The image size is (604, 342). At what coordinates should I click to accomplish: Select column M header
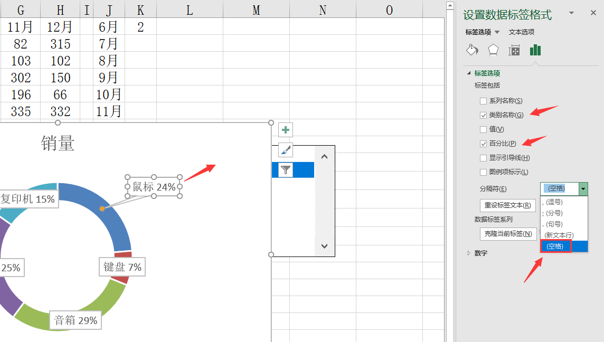point(256,11)
